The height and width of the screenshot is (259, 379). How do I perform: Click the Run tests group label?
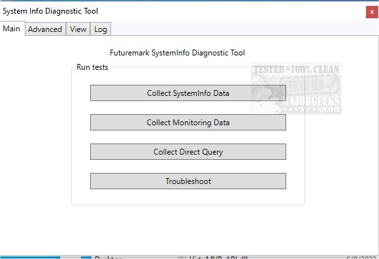(x=92, y=67)
